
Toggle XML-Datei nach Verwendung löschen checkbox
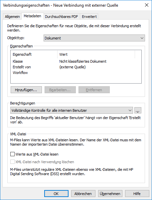12,162
